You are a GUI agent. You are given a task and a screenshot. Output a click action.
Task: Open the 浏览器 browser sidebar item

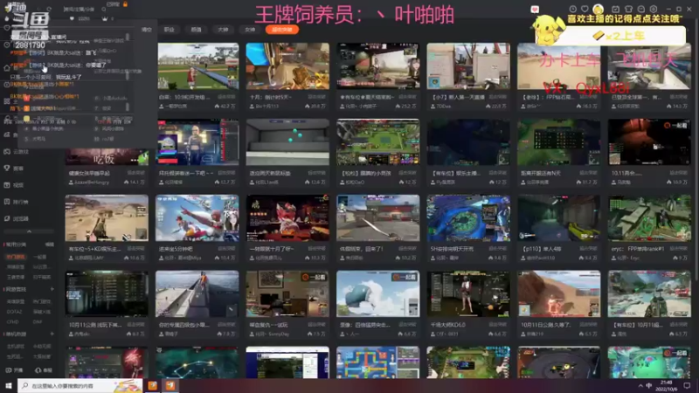coord(16,219)
